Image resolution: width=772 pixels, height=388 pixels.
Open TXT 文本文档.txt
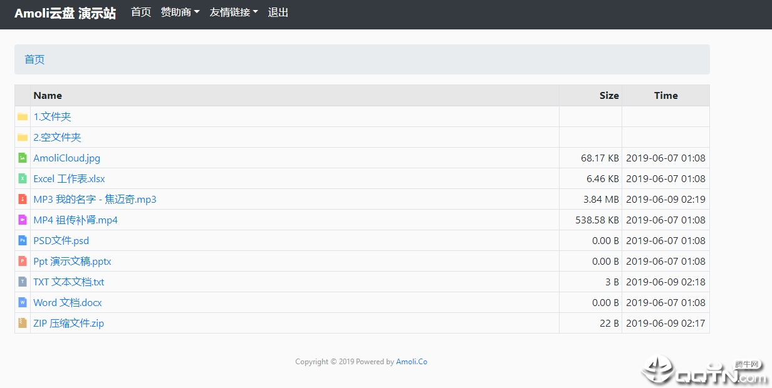click(69, 282)
